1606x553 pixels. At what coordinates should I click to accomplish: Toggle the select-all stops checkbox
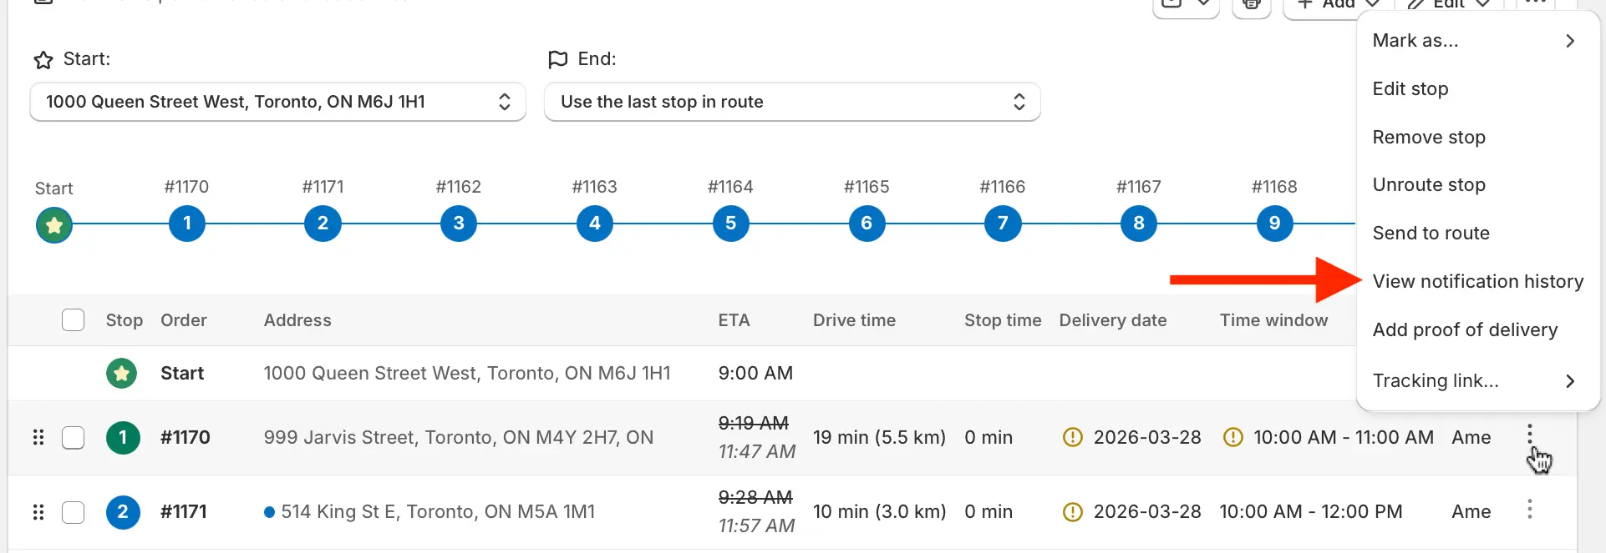click(x=74, y=320)
